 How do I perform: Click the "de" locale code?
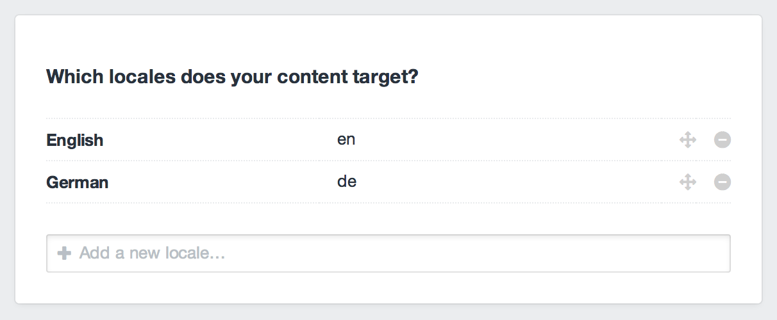pos(347,182)
